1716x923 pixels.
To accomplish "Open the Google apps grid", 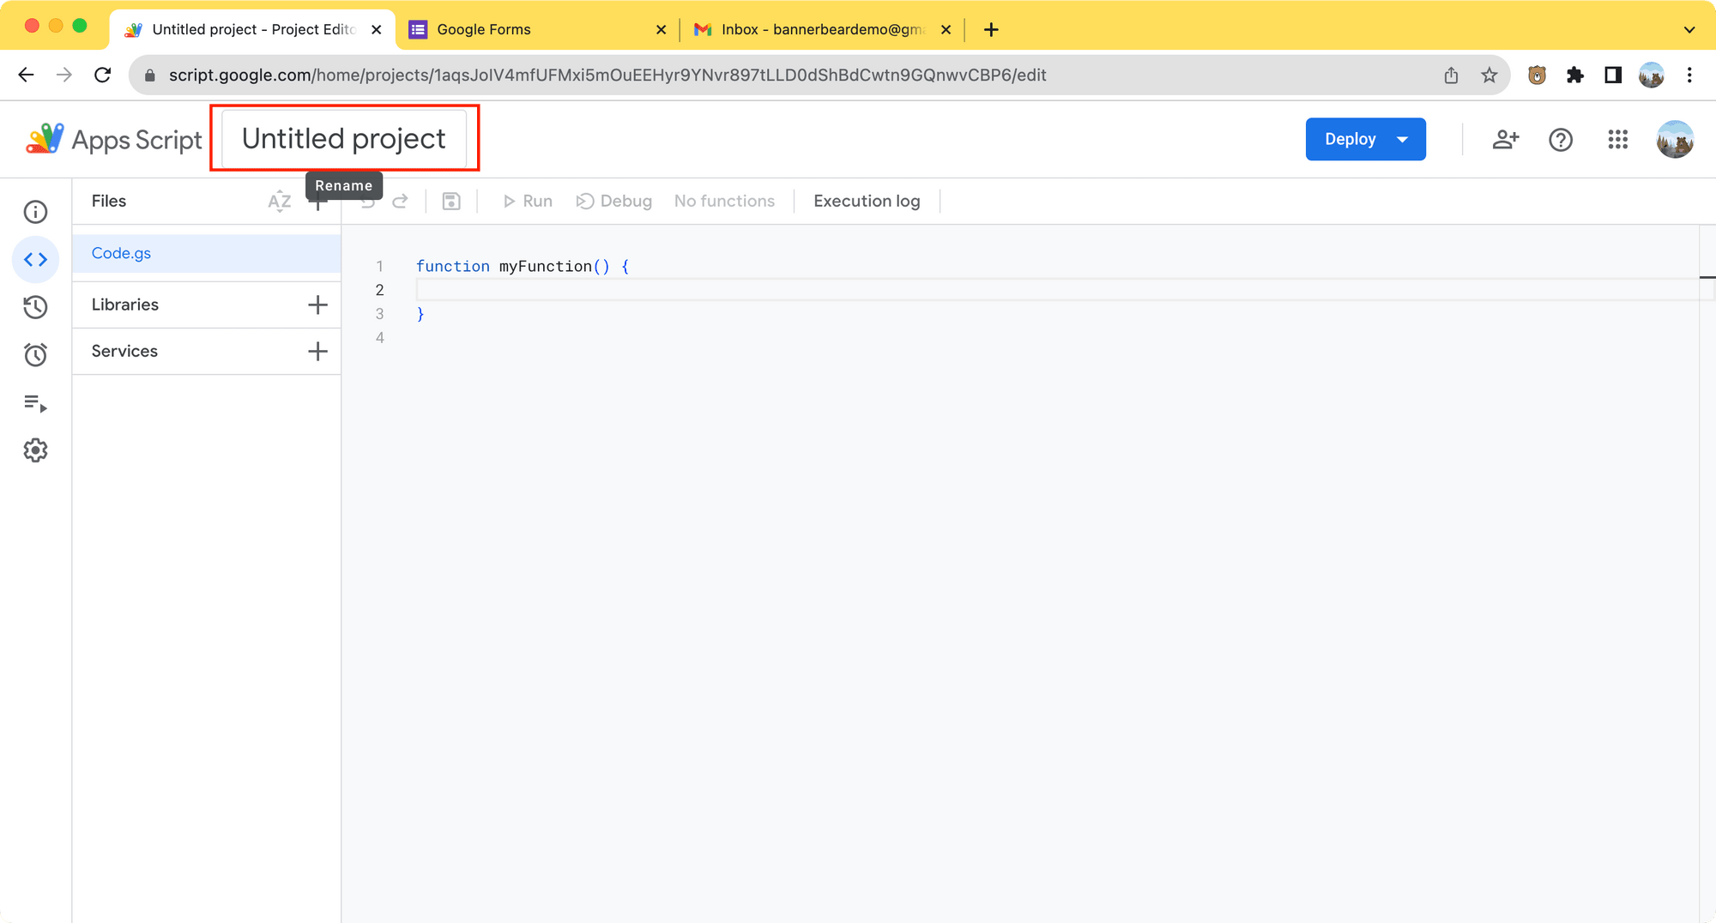I will point(1617,140).
